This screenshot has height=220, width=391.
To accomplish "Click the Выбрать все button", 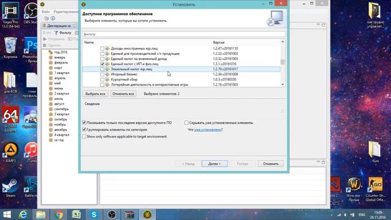I will coord(95,94).
